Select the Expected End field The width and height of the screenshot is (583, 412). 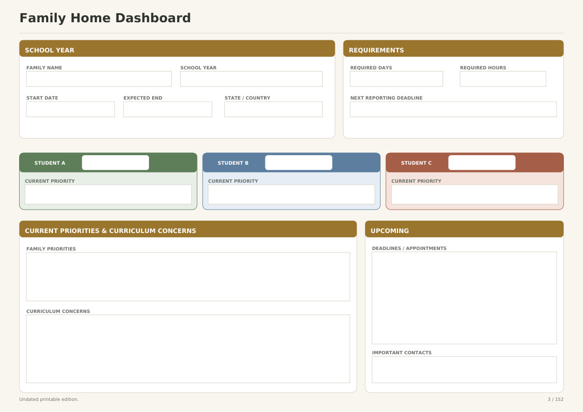point(167,109)
